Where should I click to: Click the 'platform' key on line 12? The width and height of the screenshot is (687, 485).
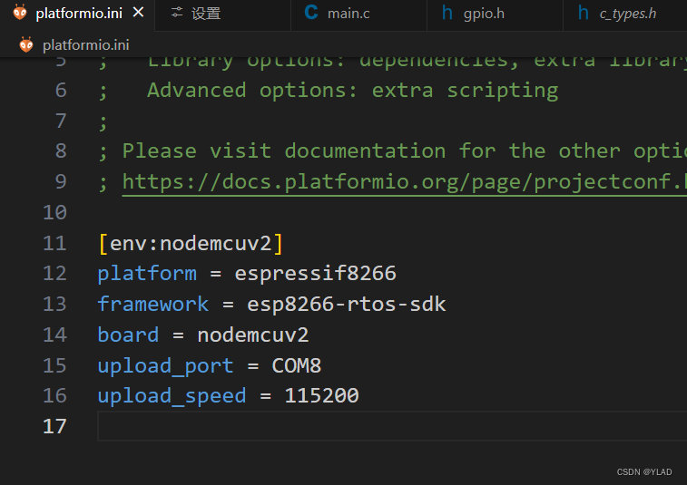(147, 274)
